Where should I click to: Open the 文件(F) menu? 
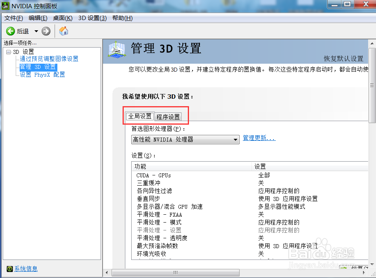[14, 18]
